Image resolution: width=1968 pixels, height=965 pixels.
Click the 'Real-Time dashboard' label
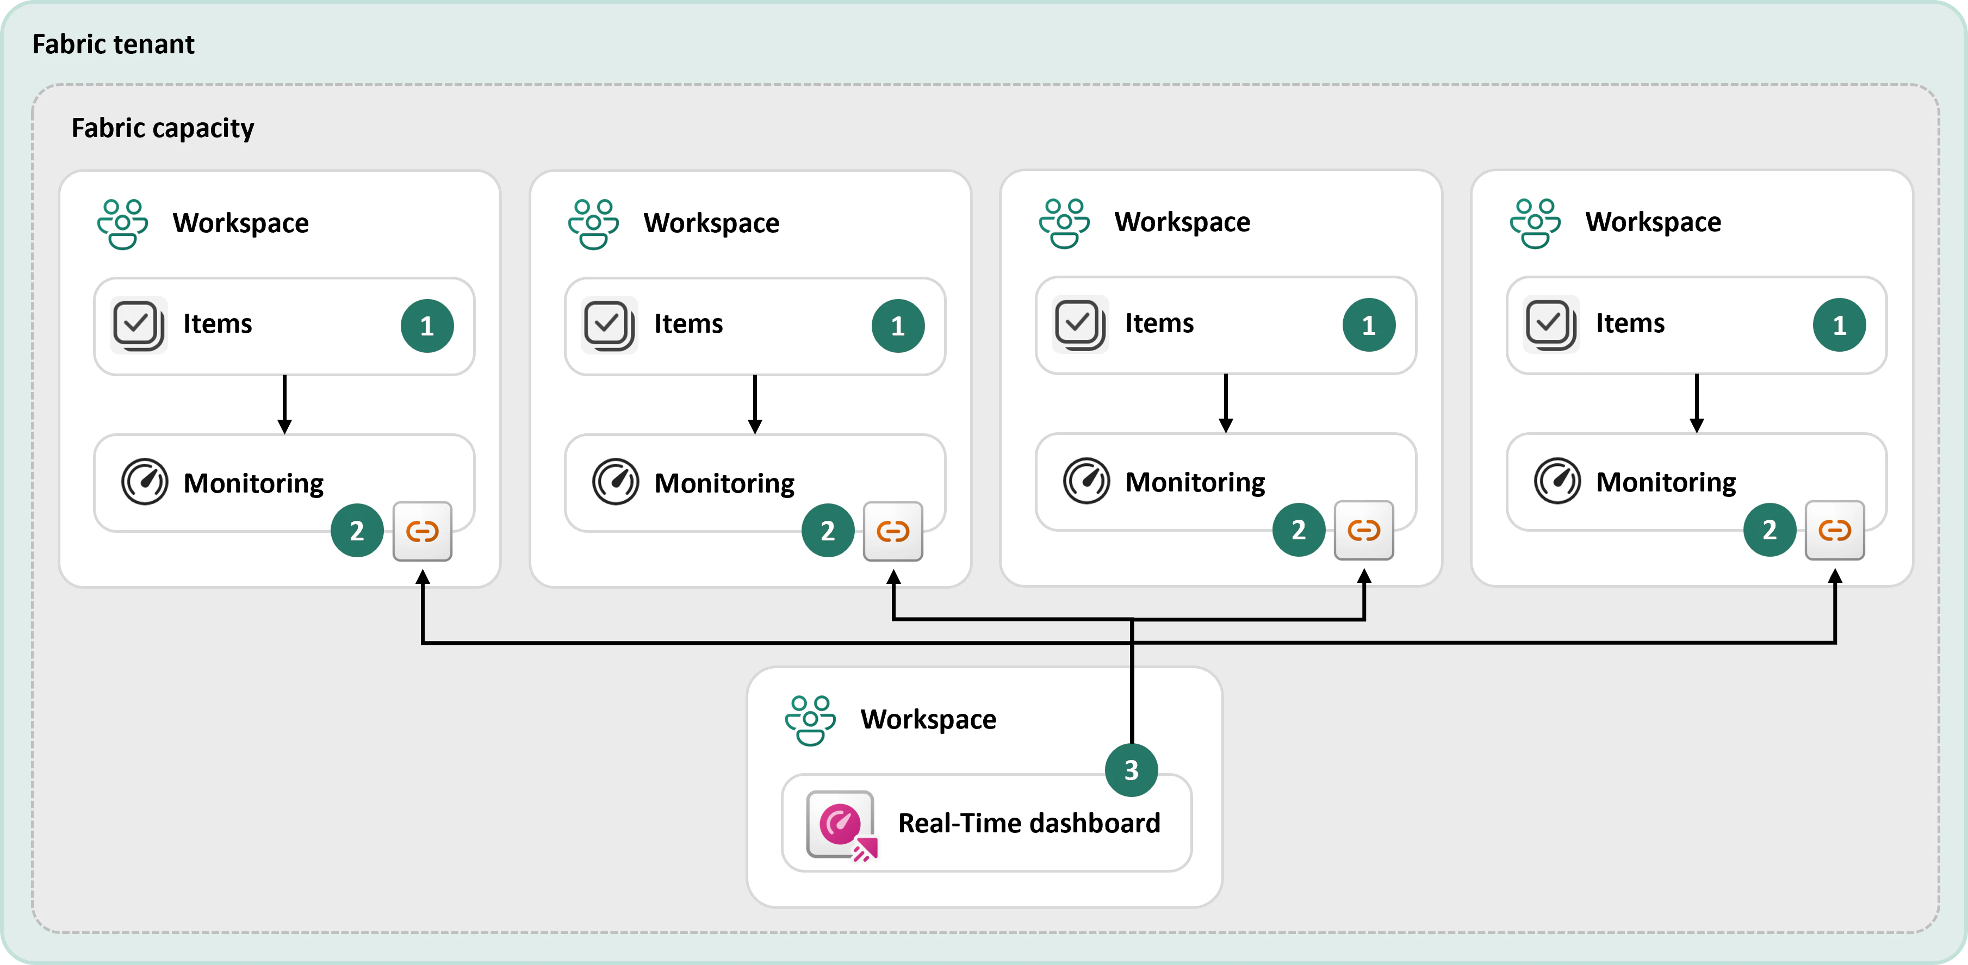pos(1029,823)
